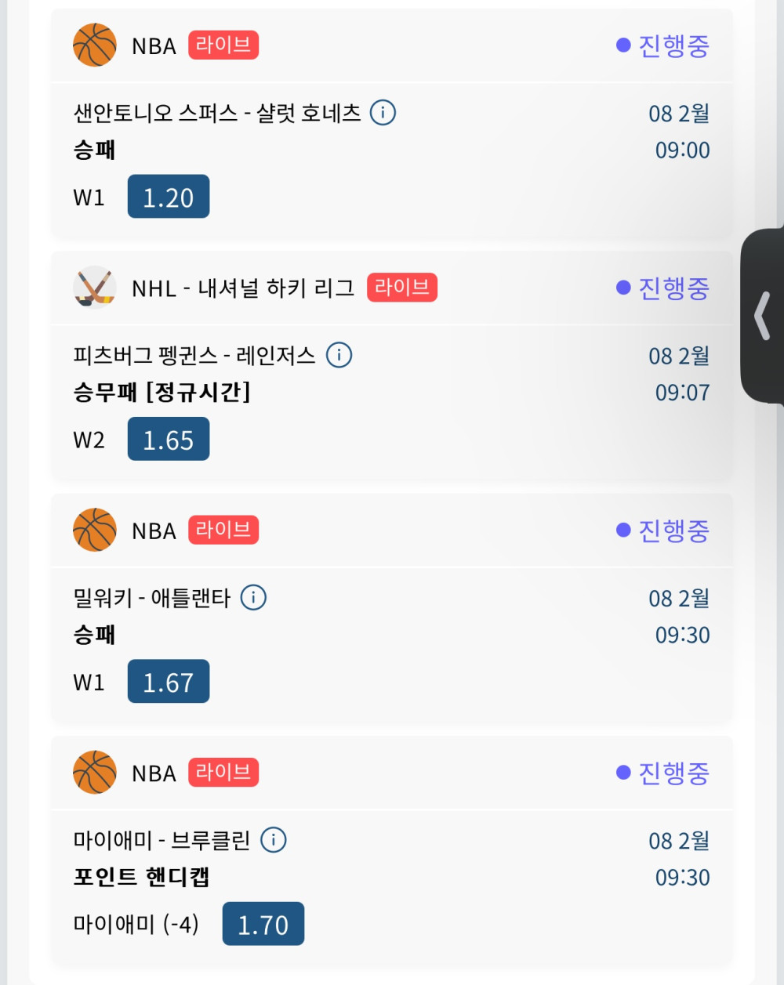The height and width of the screenshot is (985, 784).
Task: Click the basketball icon for 밀워키 - 애틀랜타
Action: 95,531
